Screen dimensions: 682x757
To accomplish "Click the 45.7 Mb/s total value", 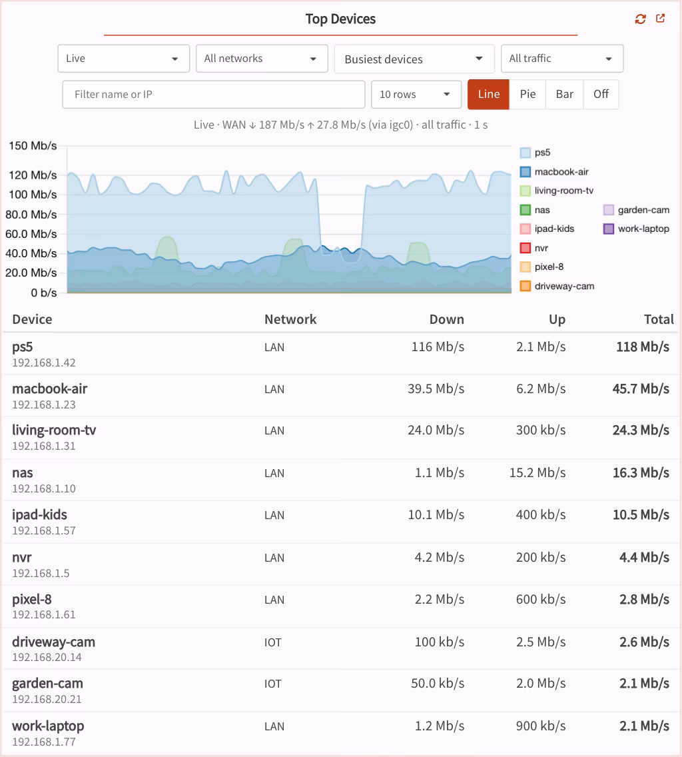I will (641, 389).
